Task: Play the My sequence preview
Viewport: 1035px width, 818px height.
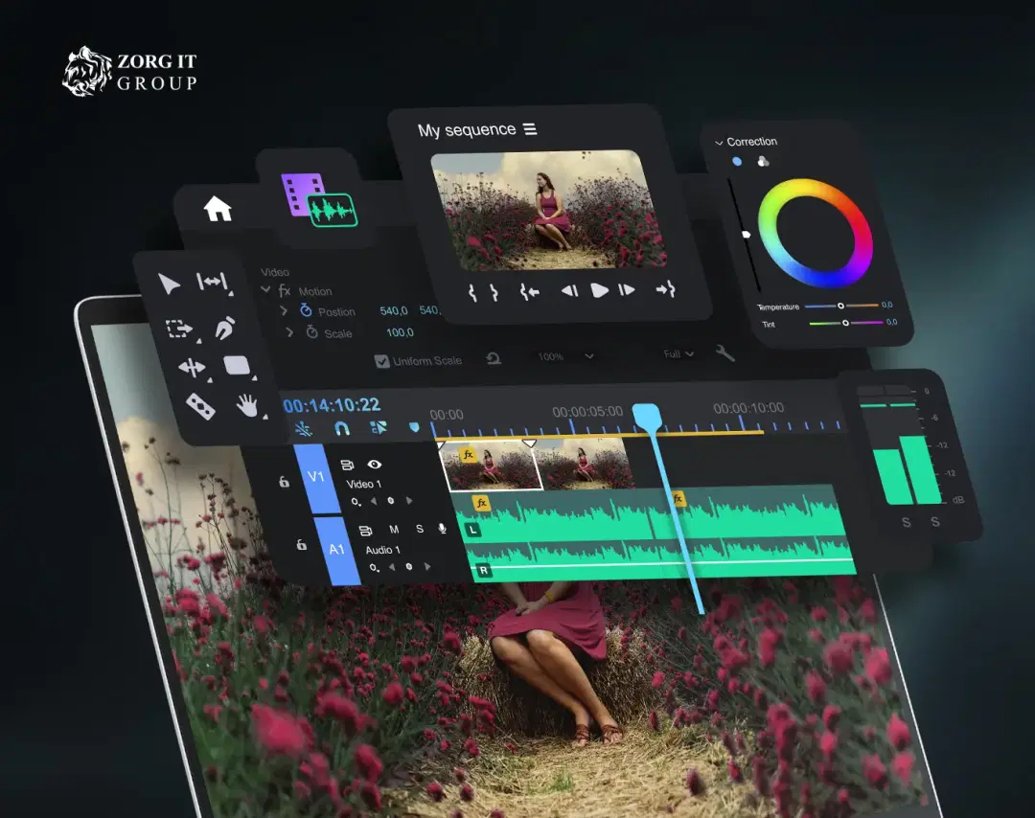Action: [599, 289]
